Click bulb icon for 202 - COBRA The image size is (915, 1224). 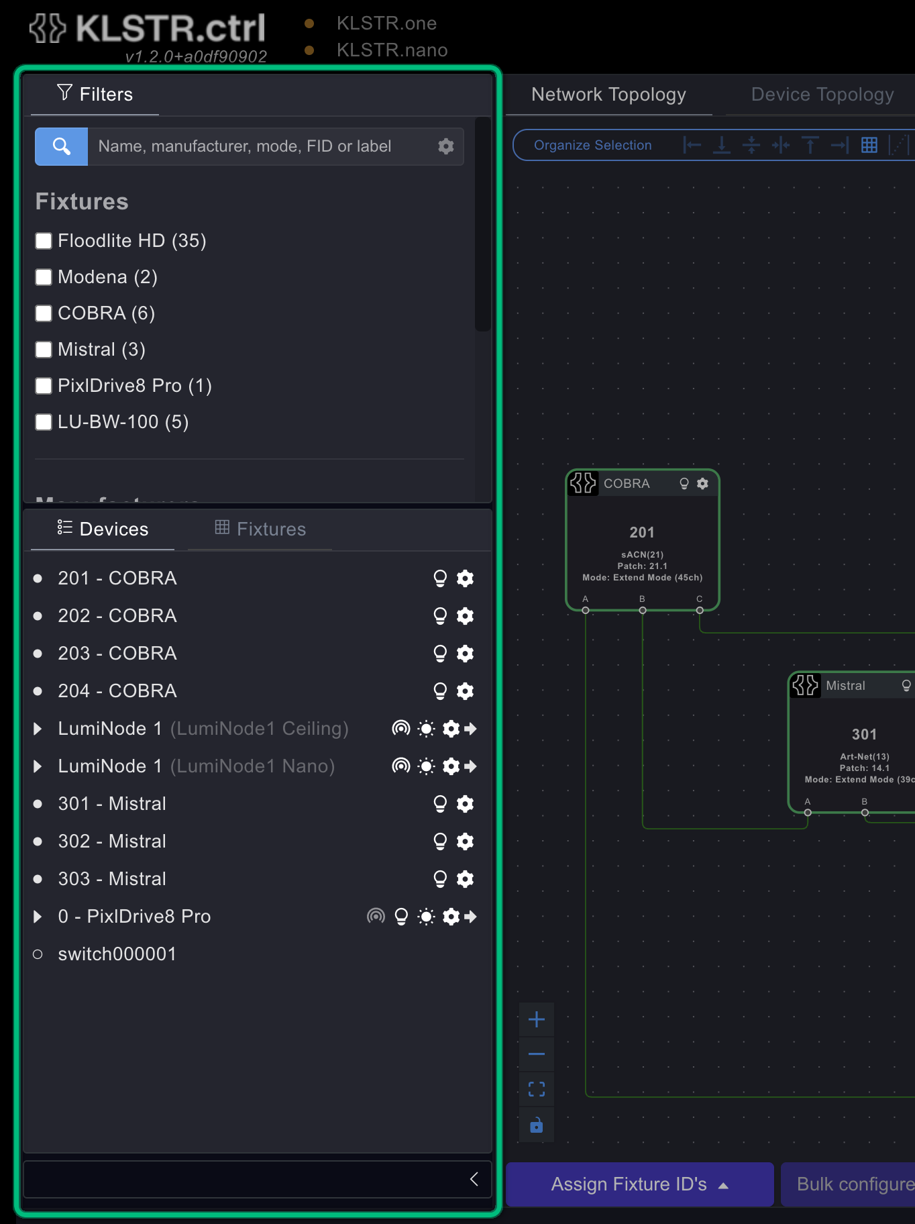440,616
